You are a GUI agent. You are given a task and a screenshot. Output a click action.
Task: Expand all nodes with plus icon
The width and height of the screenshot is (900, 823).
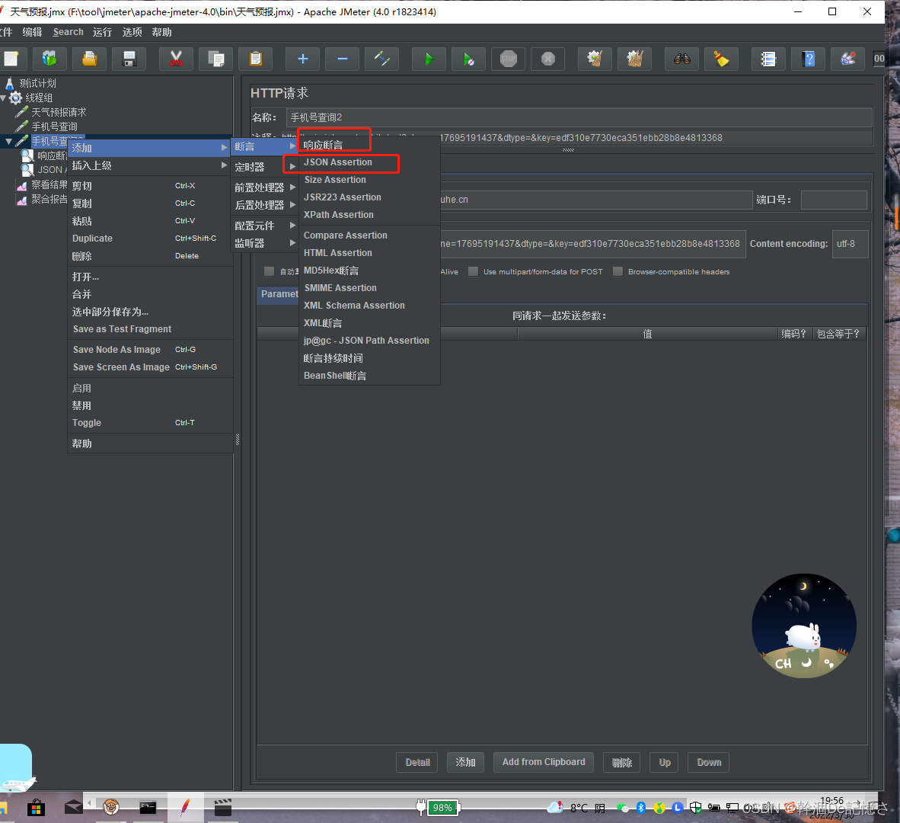(x=303, y=59)
